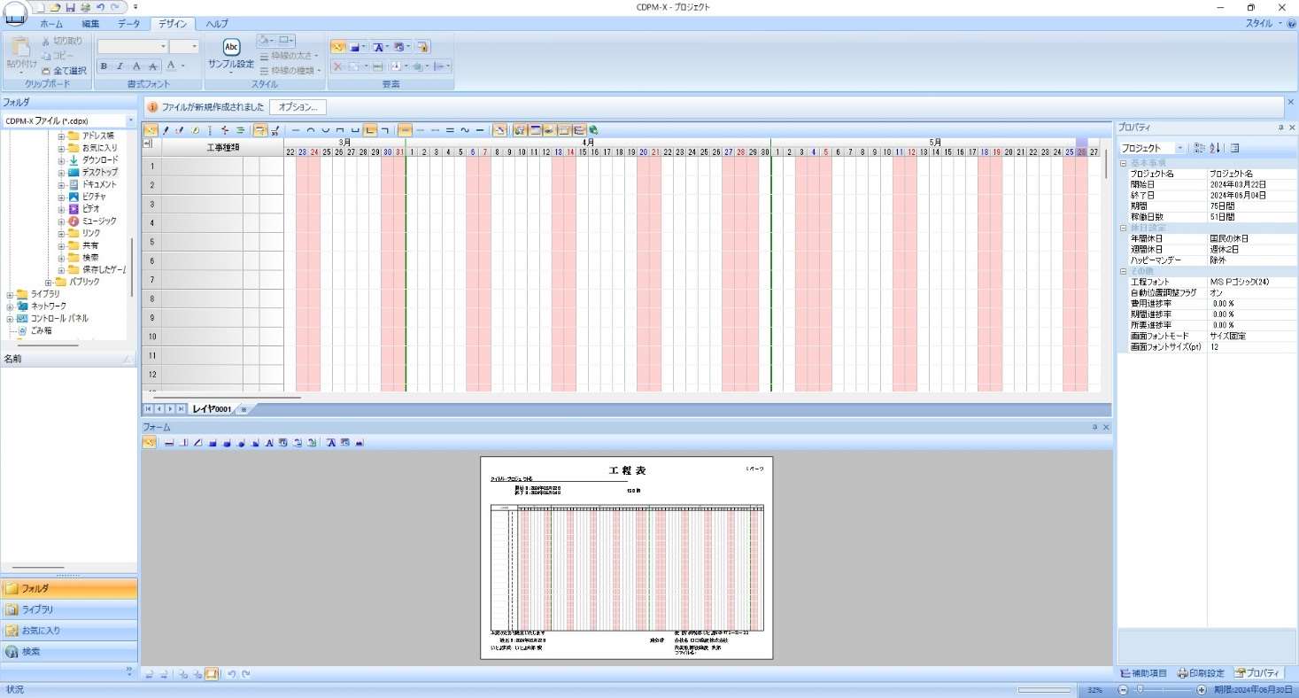The width and height of the screenshot is (1299, 698).
Task: Click the zoom out minus button
Action: tap(1124, 690)
